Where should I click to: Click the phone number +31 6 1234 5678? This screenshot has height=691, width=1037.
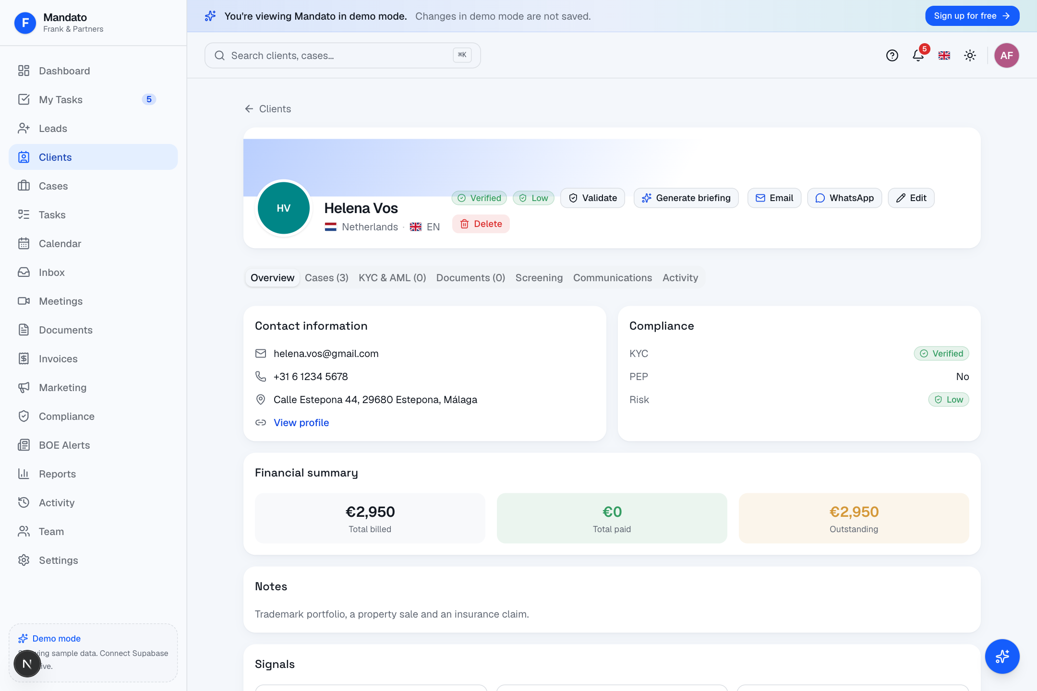pyautogui.click(x=311, y=376)
